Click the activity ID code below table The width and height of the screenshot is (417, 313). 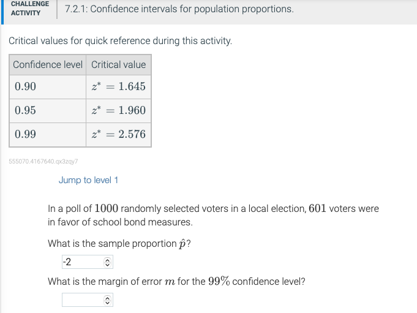click(43, 162)
